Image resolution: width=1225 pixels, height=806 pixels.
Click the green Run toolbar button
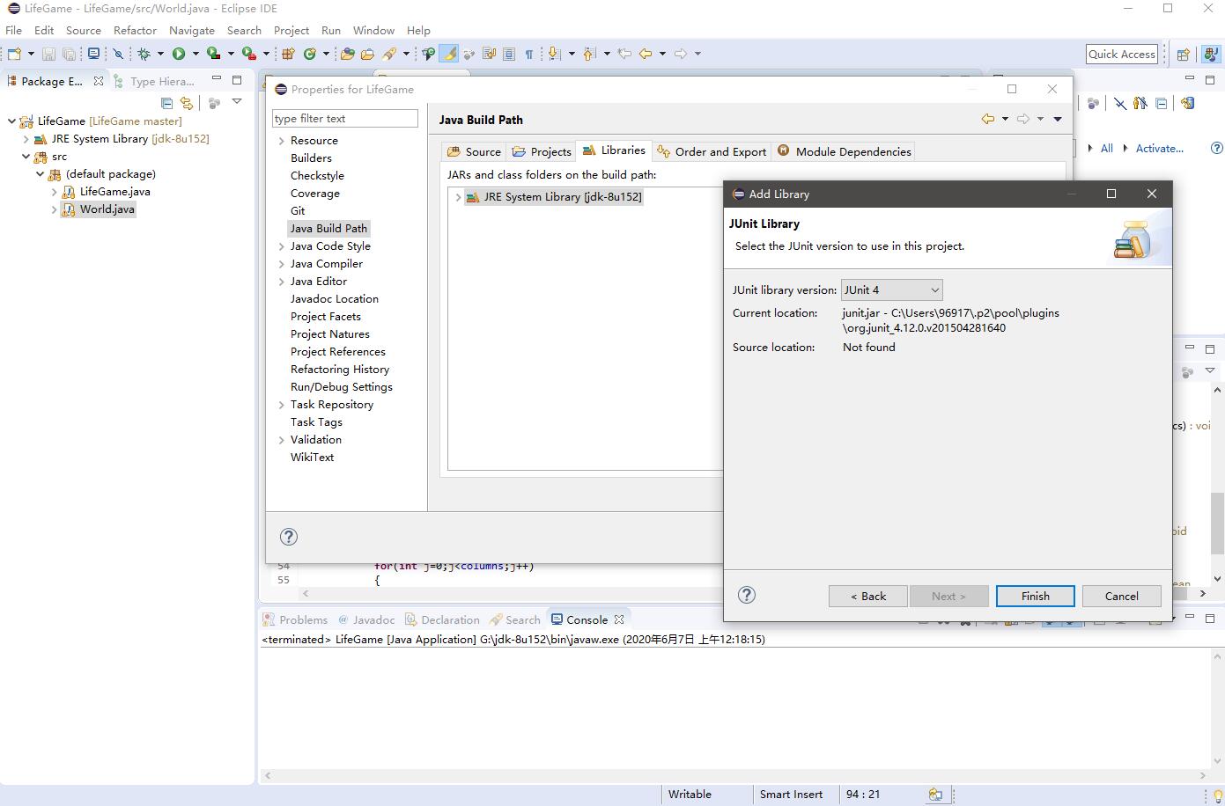coord(179,54)
